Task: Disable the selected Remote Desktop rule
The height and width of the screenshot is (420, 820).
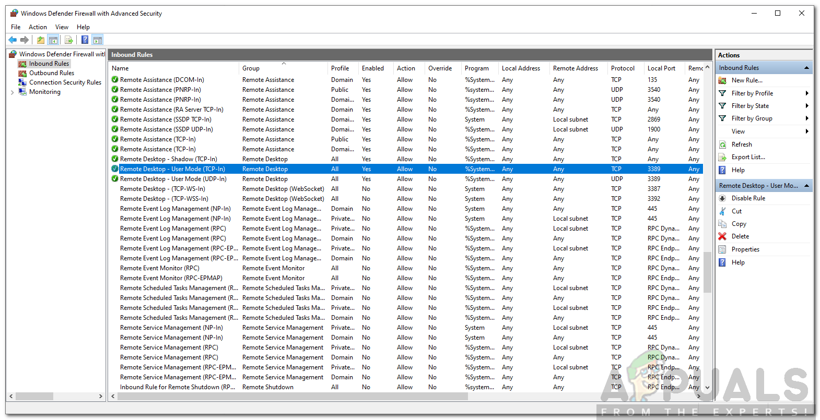Action: point(748,198)
